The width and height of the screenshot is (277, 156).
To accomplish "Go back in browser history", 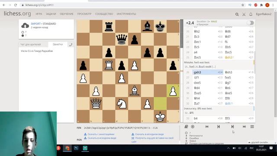I will point(4,5).
